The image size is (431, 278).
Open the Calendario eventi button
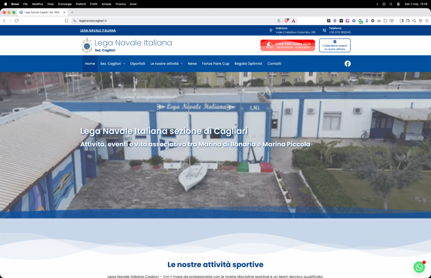[335, 45]
